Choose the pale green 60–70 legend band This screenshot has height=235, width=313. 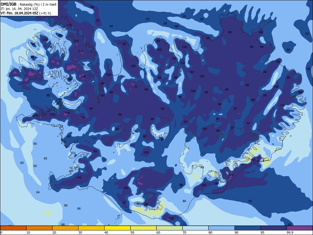[x=169, y=228]
